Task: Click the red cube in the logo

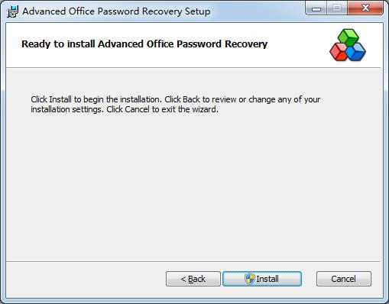Action: (339, 52)
